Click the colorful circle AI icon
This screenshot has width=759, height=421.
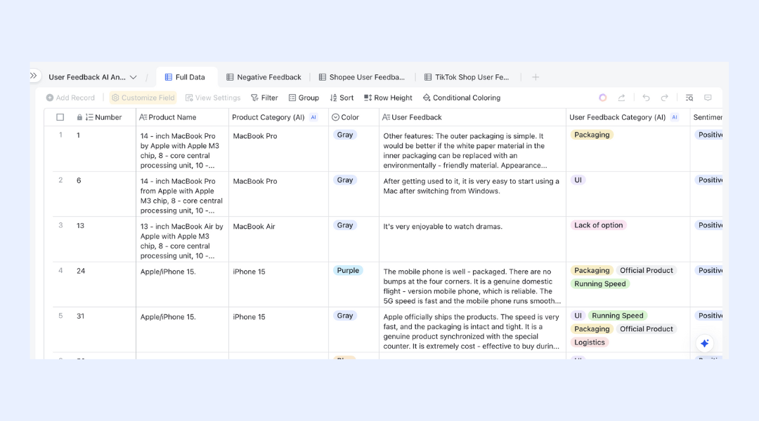[x=603, y=98]
